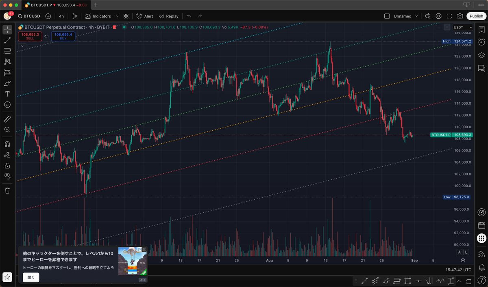Image resolution: width=488 pixels, height=287 pixels.
Task: Redo the last action
Action: pos(200,16)
